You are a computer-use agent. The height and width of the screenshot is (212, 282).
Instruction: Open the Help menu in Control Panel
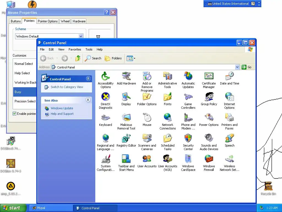coord(99,49)
